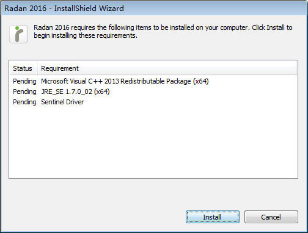Select the JRE_SE 1.7.0_02 (x64) requirement
Screen dimensions: 308x233
coord(75,91)
